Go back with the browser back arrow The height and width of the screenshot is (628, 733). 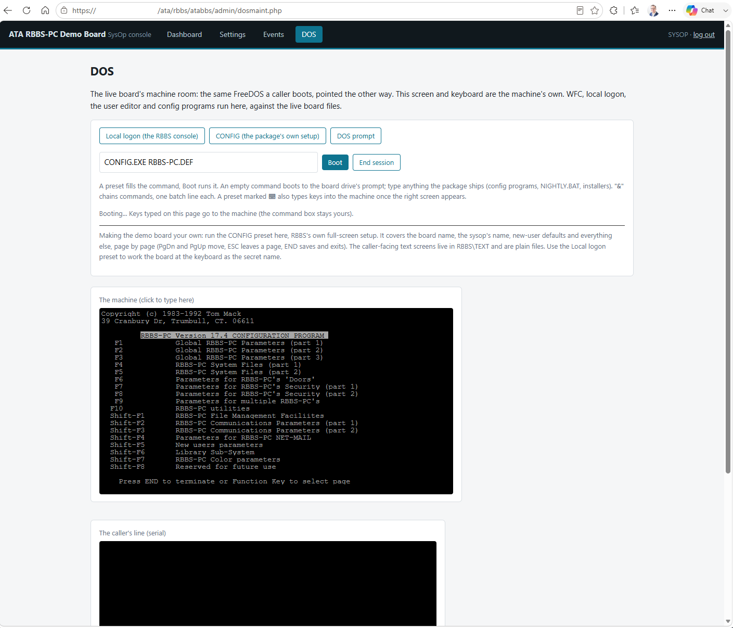[8, 10]
